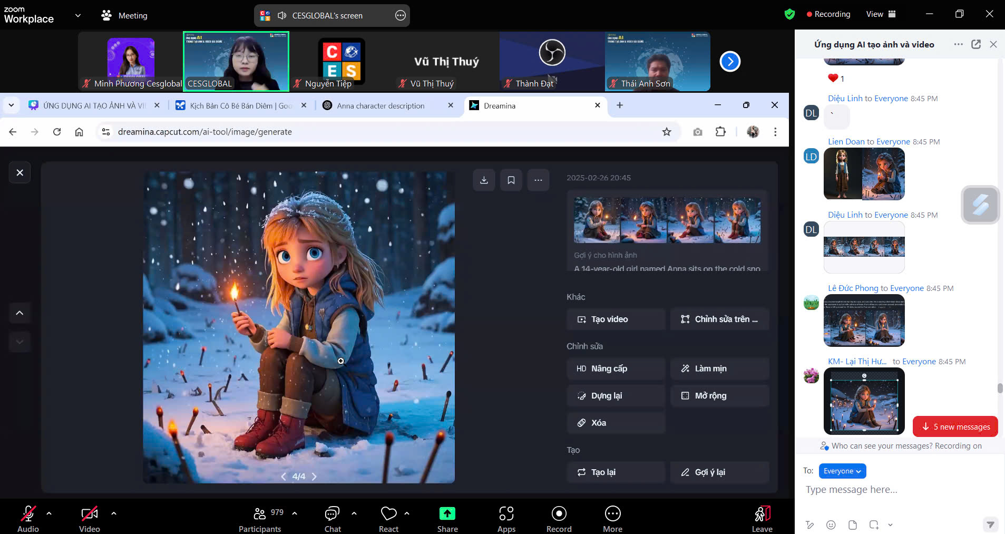Click the address bar URL
Screen dimensions: 1005x534
[x=204, y=132]
